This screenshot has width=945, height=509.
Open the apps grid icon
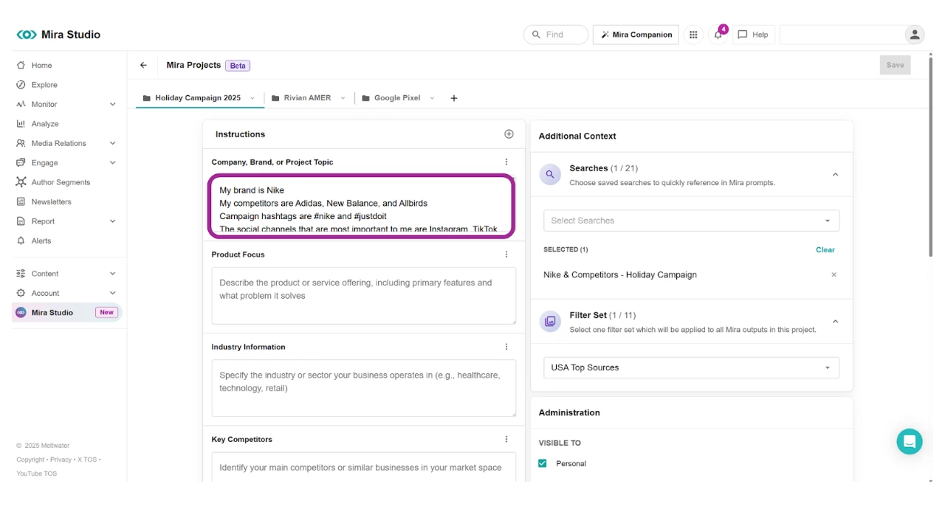693,35
